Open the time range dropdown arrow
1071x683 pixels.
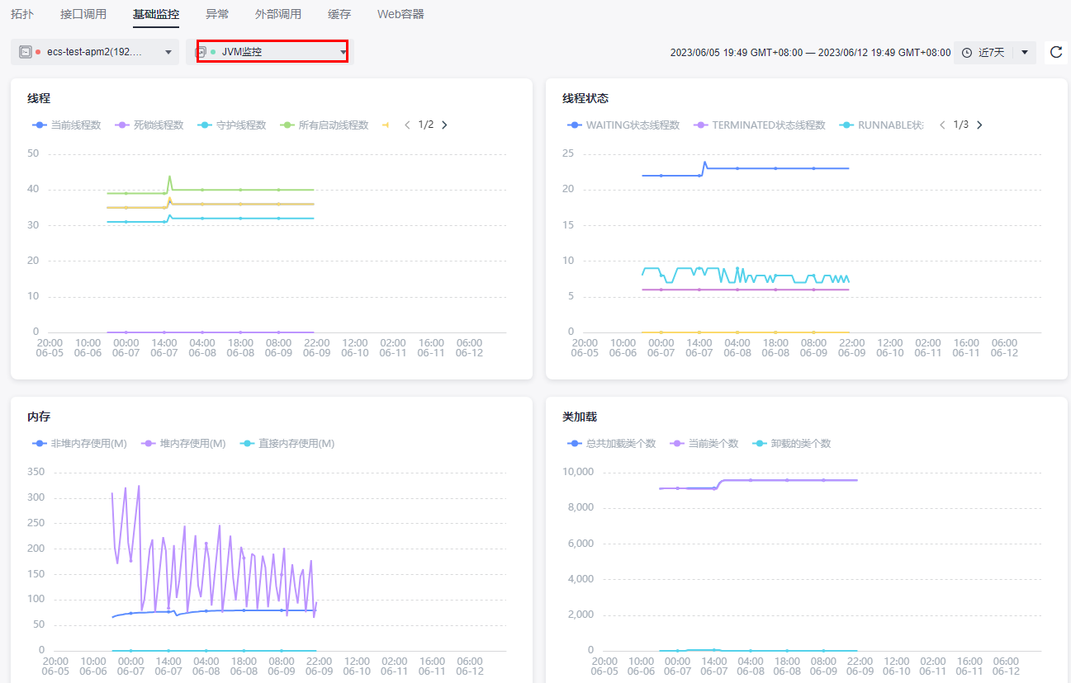point(1025,53)
